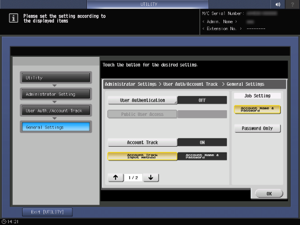This screenshot has height=225, width=300.
Task: Toggle the User Authentication setting
Action: coord(142,100)
